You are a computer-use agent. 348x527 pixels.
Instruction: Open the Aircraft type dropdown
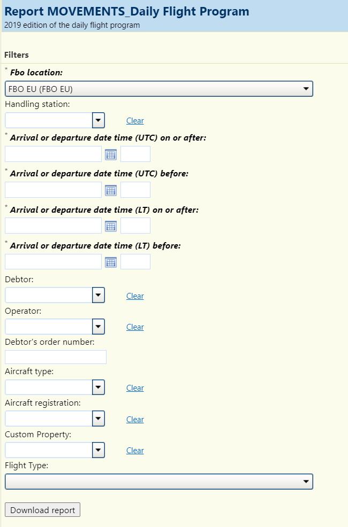pyautogui.click(x=98, y=387)
